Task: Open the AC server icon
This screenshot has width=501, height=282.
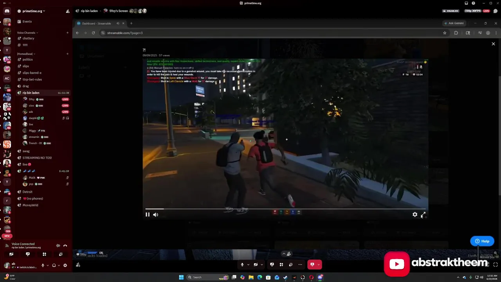Action: (x=7, y=78)
